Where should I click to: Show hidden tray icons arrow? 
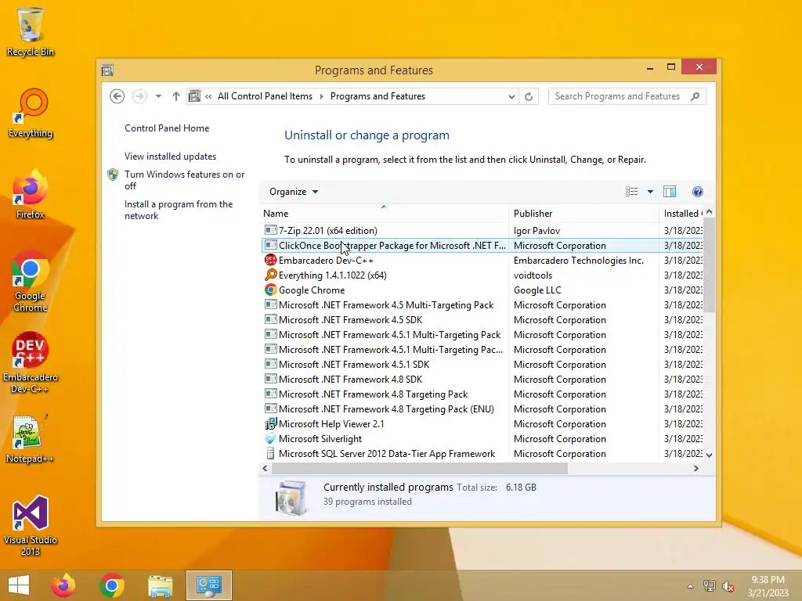click(x=690, y=586)
